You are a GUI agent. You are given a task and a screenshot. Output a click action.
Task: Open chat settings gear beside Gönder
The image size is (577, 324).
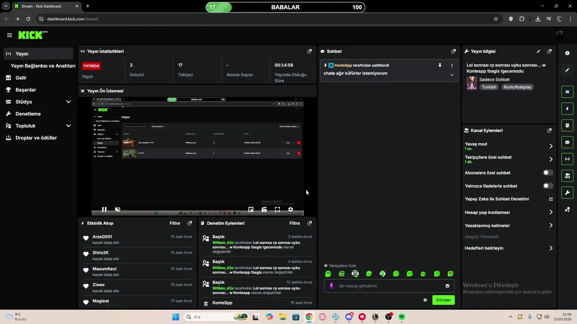click(x=425, y=300)
